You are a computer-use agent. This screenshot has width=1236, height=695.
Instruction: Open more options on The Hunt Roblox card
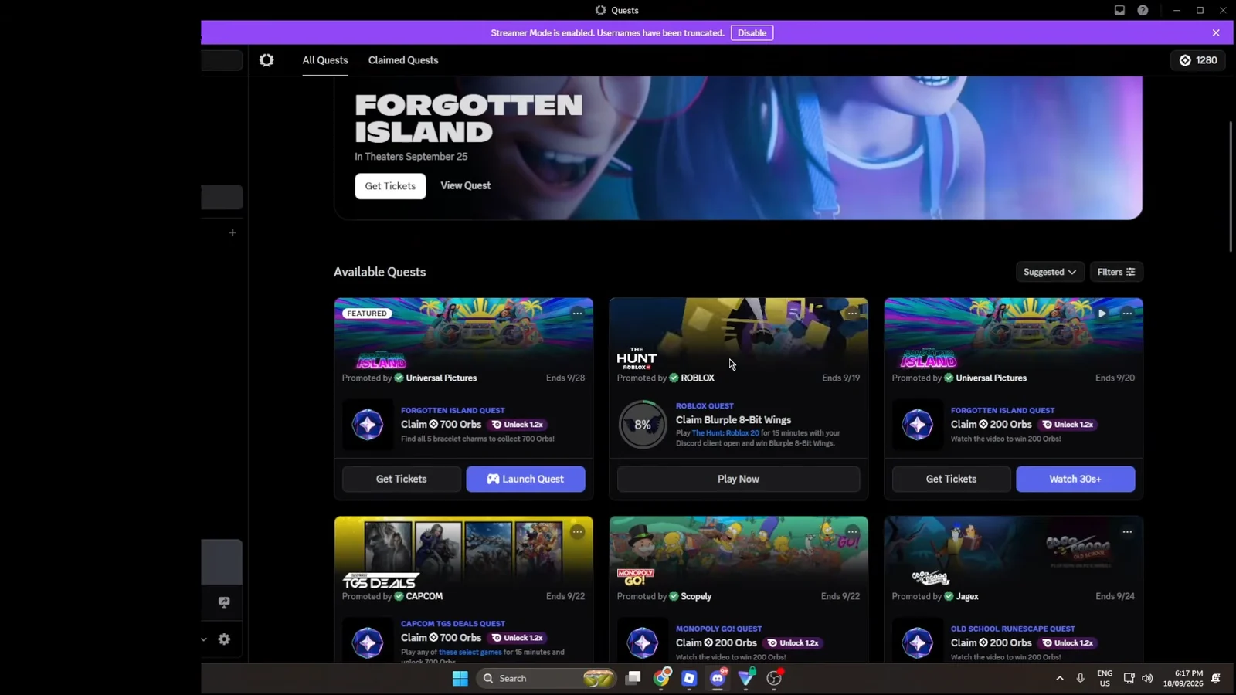852,314
